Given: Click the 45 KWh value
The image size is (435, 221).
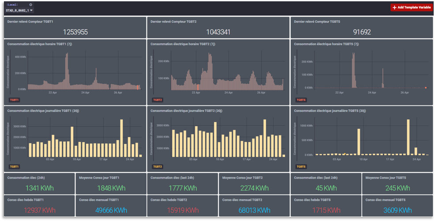Looking at the screenshot, I should click(326, 188).
